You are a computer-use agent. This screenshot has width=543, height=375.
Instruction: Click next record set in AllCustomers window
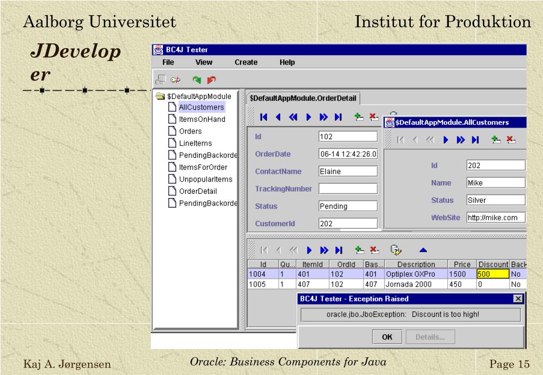pos(461,140)
